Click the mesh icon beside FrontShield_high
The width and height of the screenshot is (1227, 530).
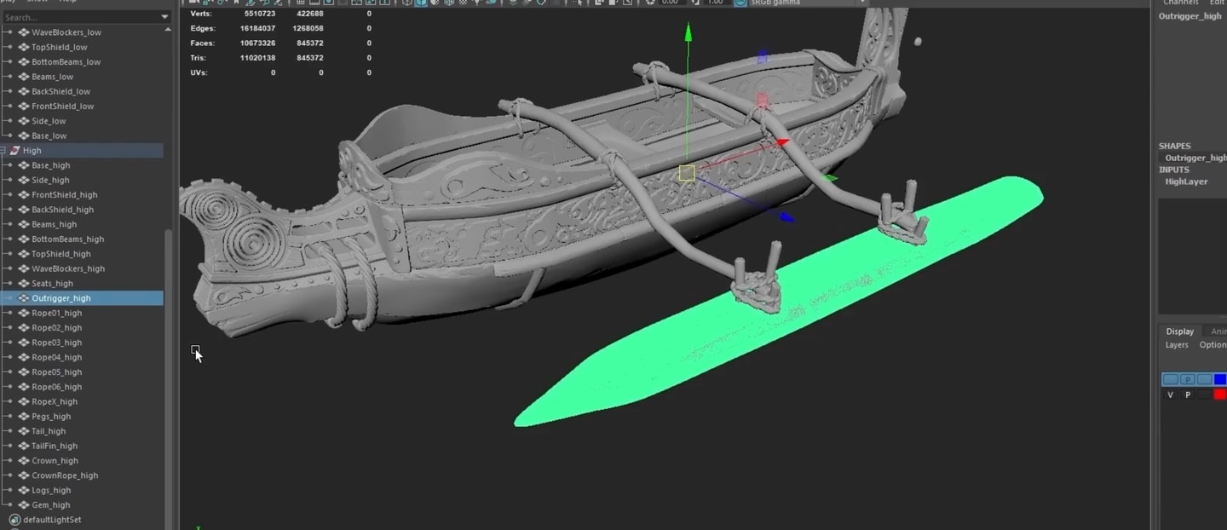24,195
